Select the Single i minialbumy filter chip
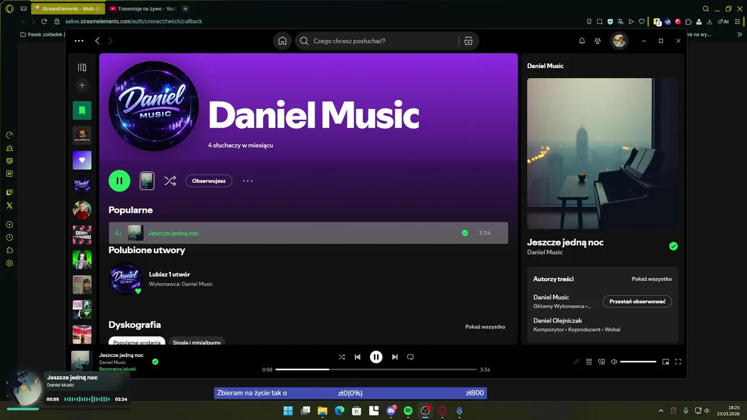This screenshot has width=747, height=420. pos(197,341)
